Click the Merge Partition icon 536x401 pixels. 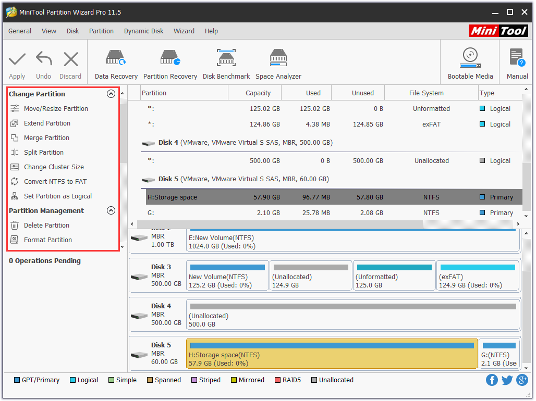click(x=15, y=138)
